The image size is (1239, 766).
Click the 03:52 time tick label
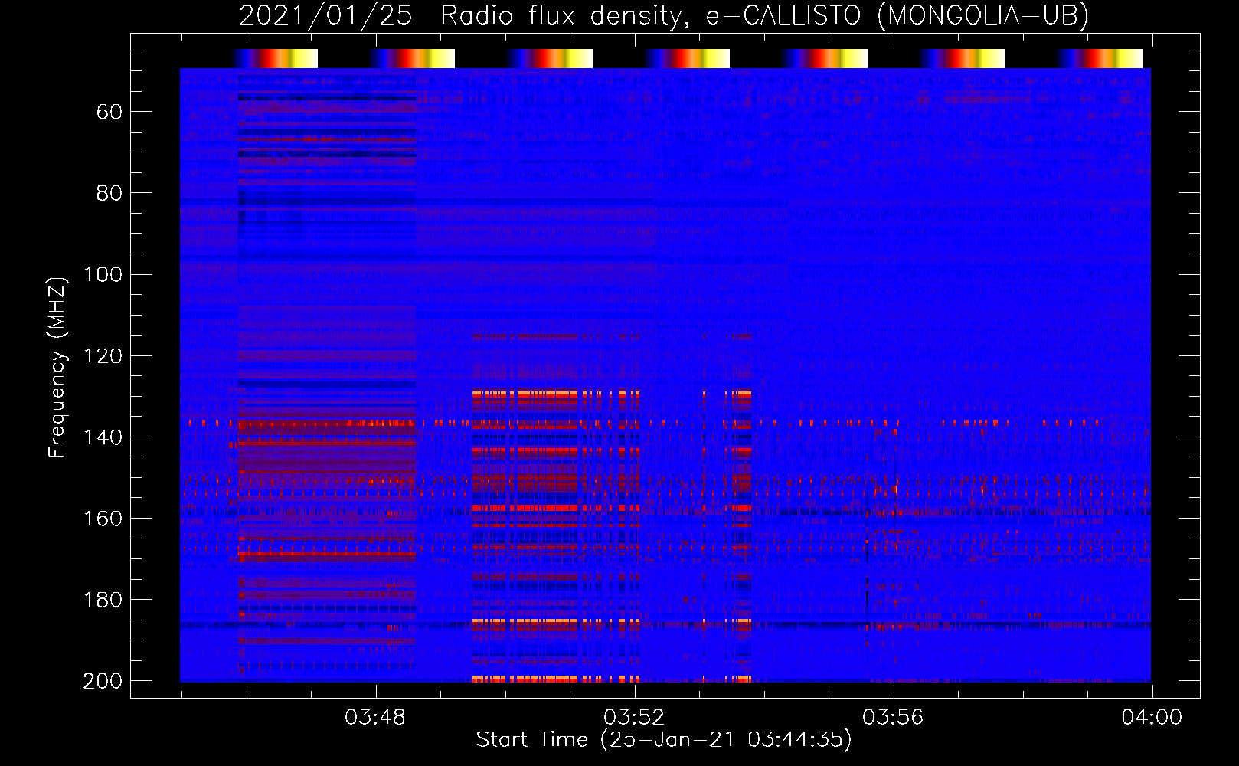click(634, 718)
